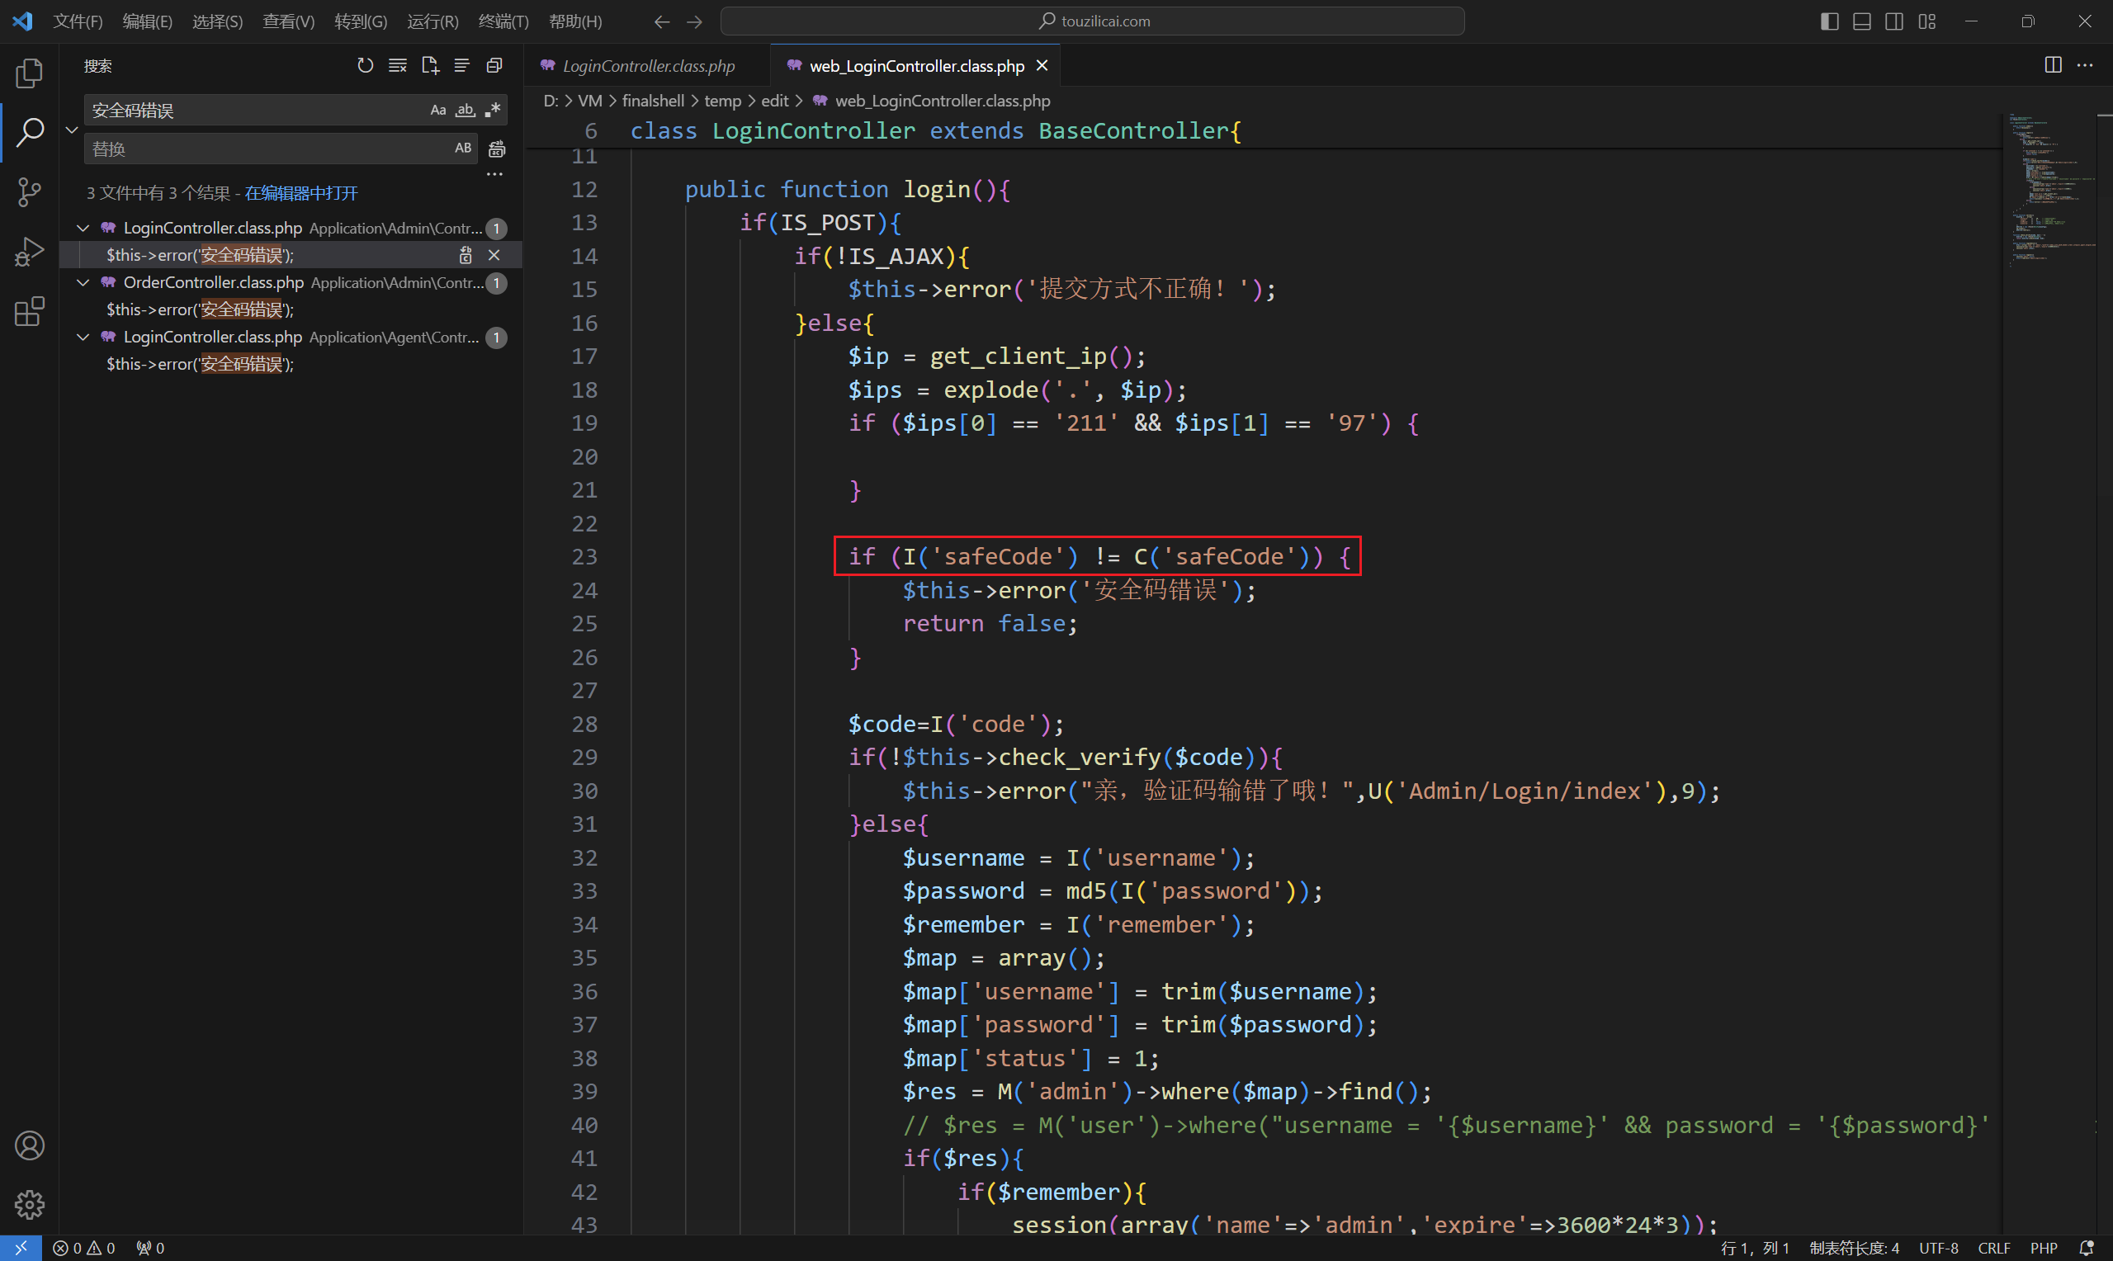The height and width of the screenshot is (1261, 2113).
Task: Dismiss the highlighted Admin LoginController match
Action: click(494, 255)
